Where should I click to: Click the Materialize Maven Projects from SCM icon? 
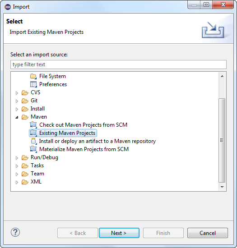coord(33,149)
